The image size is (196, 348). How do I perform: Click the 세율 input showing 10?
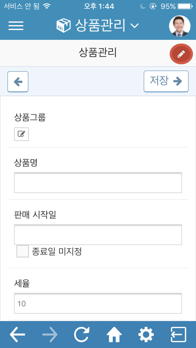pyautogui.click(x=98, y=304)
